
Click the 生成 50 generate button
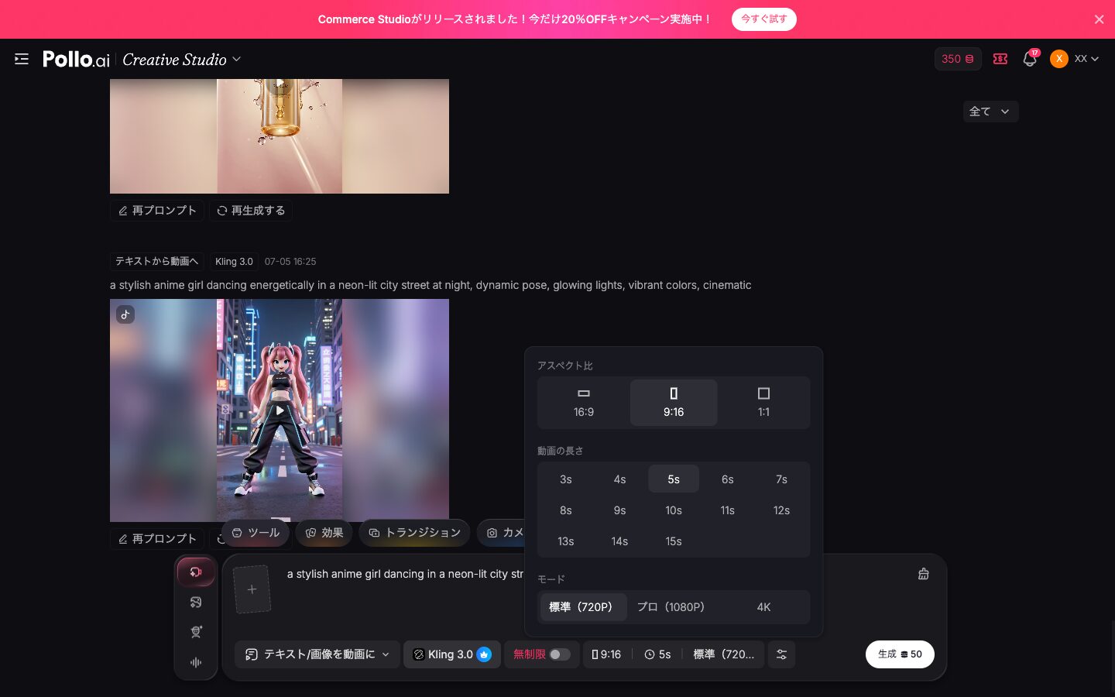[x=900, y=654]
